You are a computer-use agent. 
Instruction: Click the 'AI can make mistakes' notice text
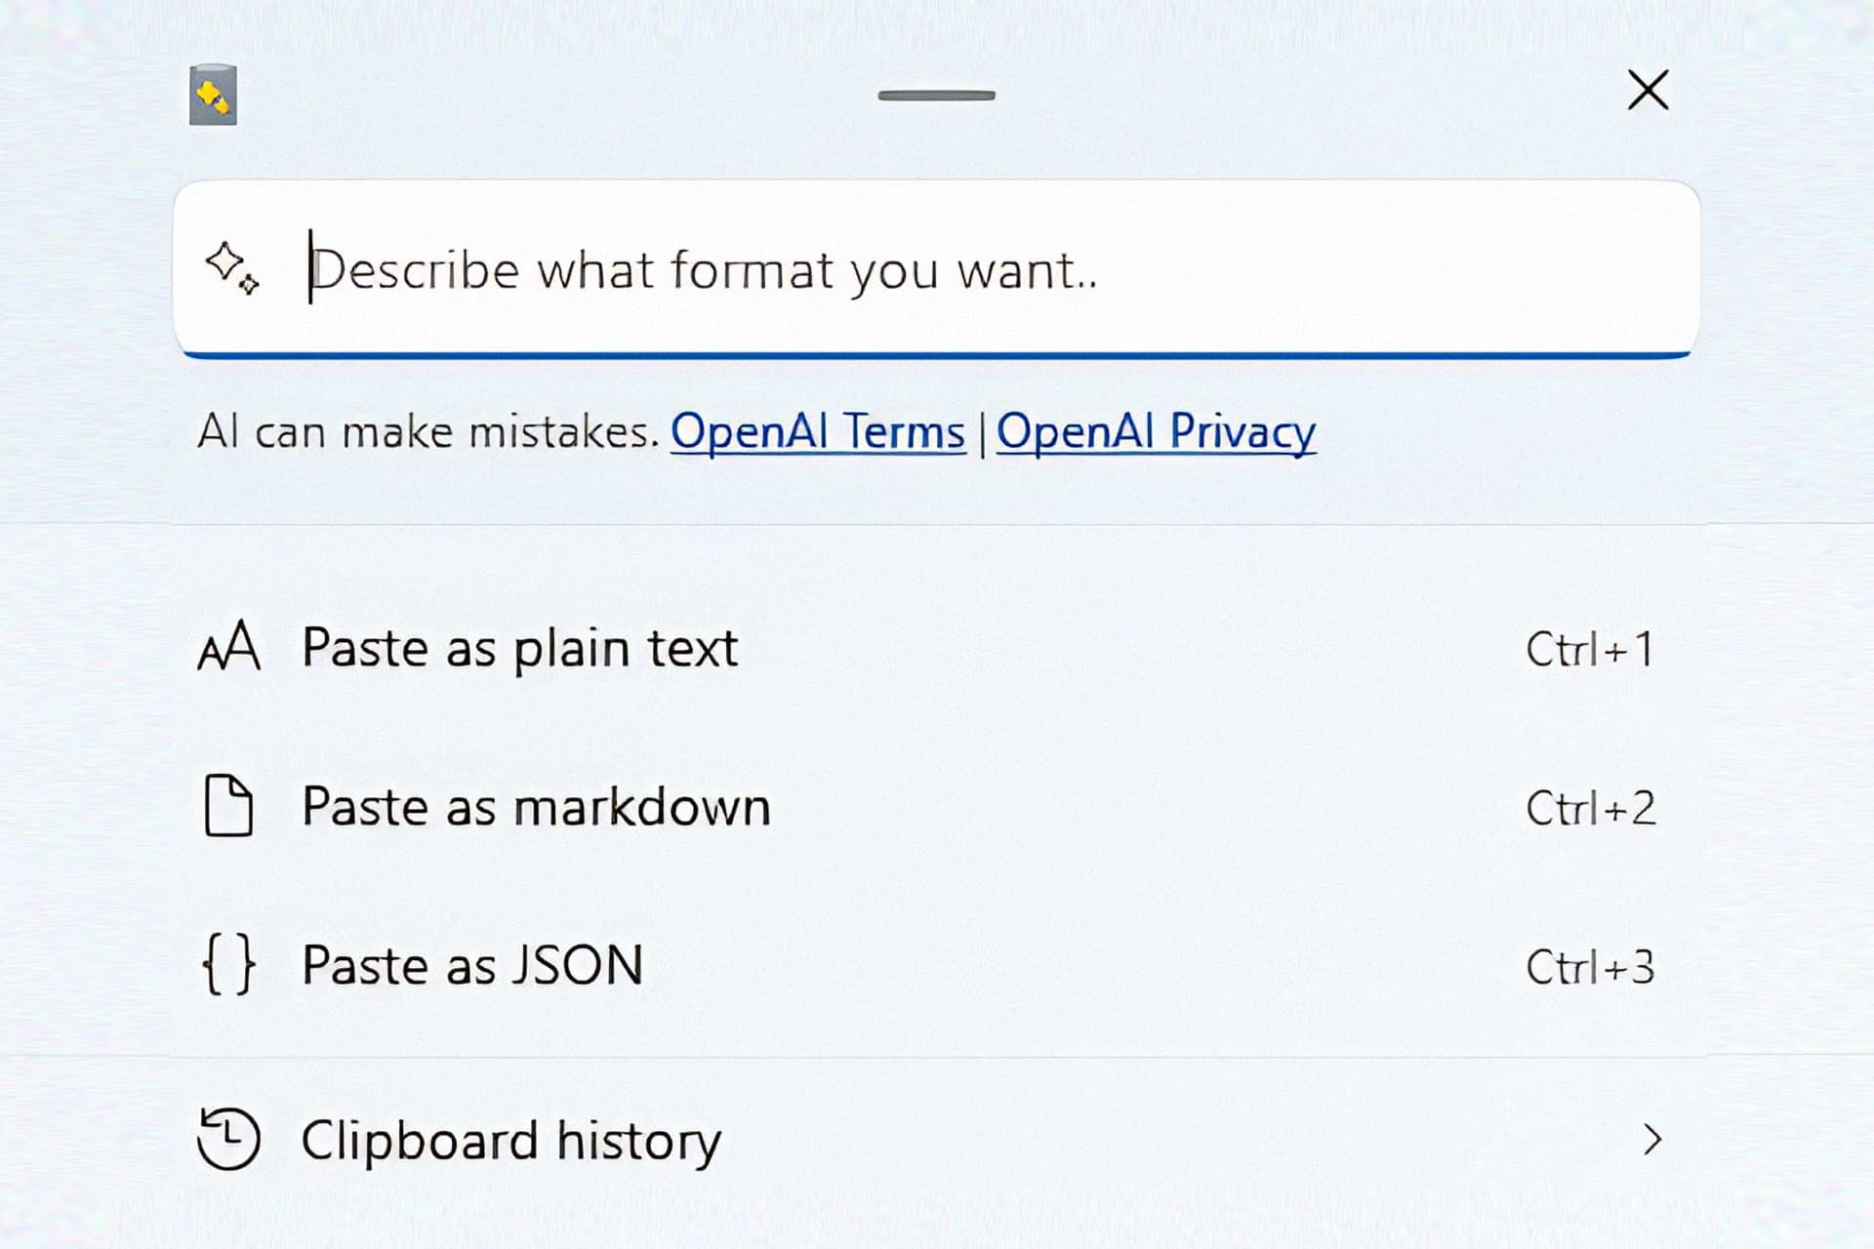tap(428, 431)
